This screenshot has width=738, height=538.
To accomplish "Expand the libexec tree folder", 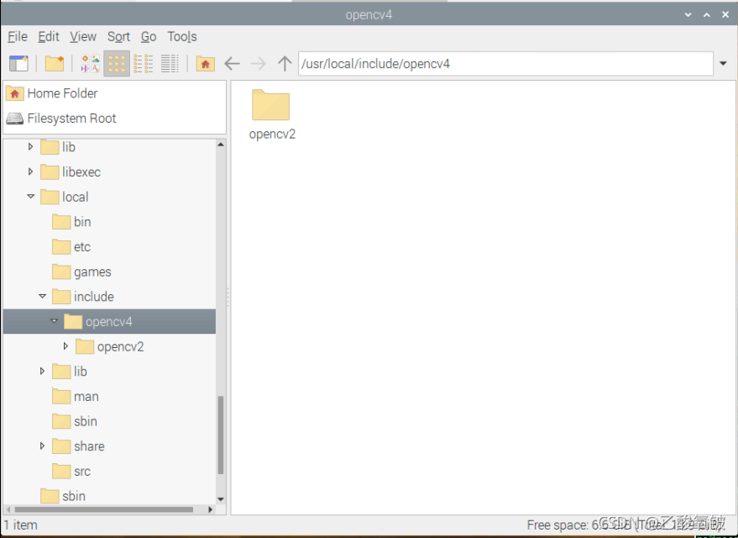I will 30,171.
